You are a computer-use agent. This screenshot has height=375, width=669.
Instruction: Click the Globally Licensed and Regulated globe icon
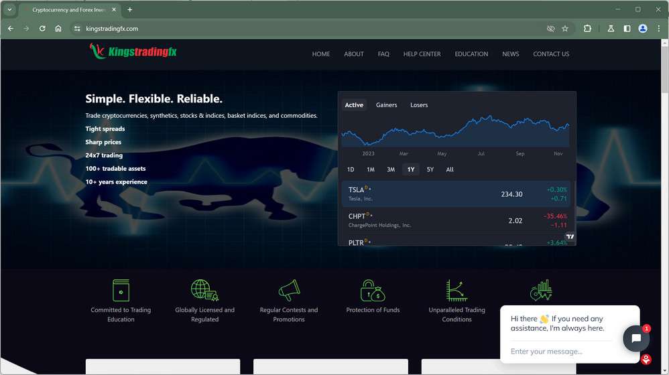pyautogui.click(x=205, y=290)
